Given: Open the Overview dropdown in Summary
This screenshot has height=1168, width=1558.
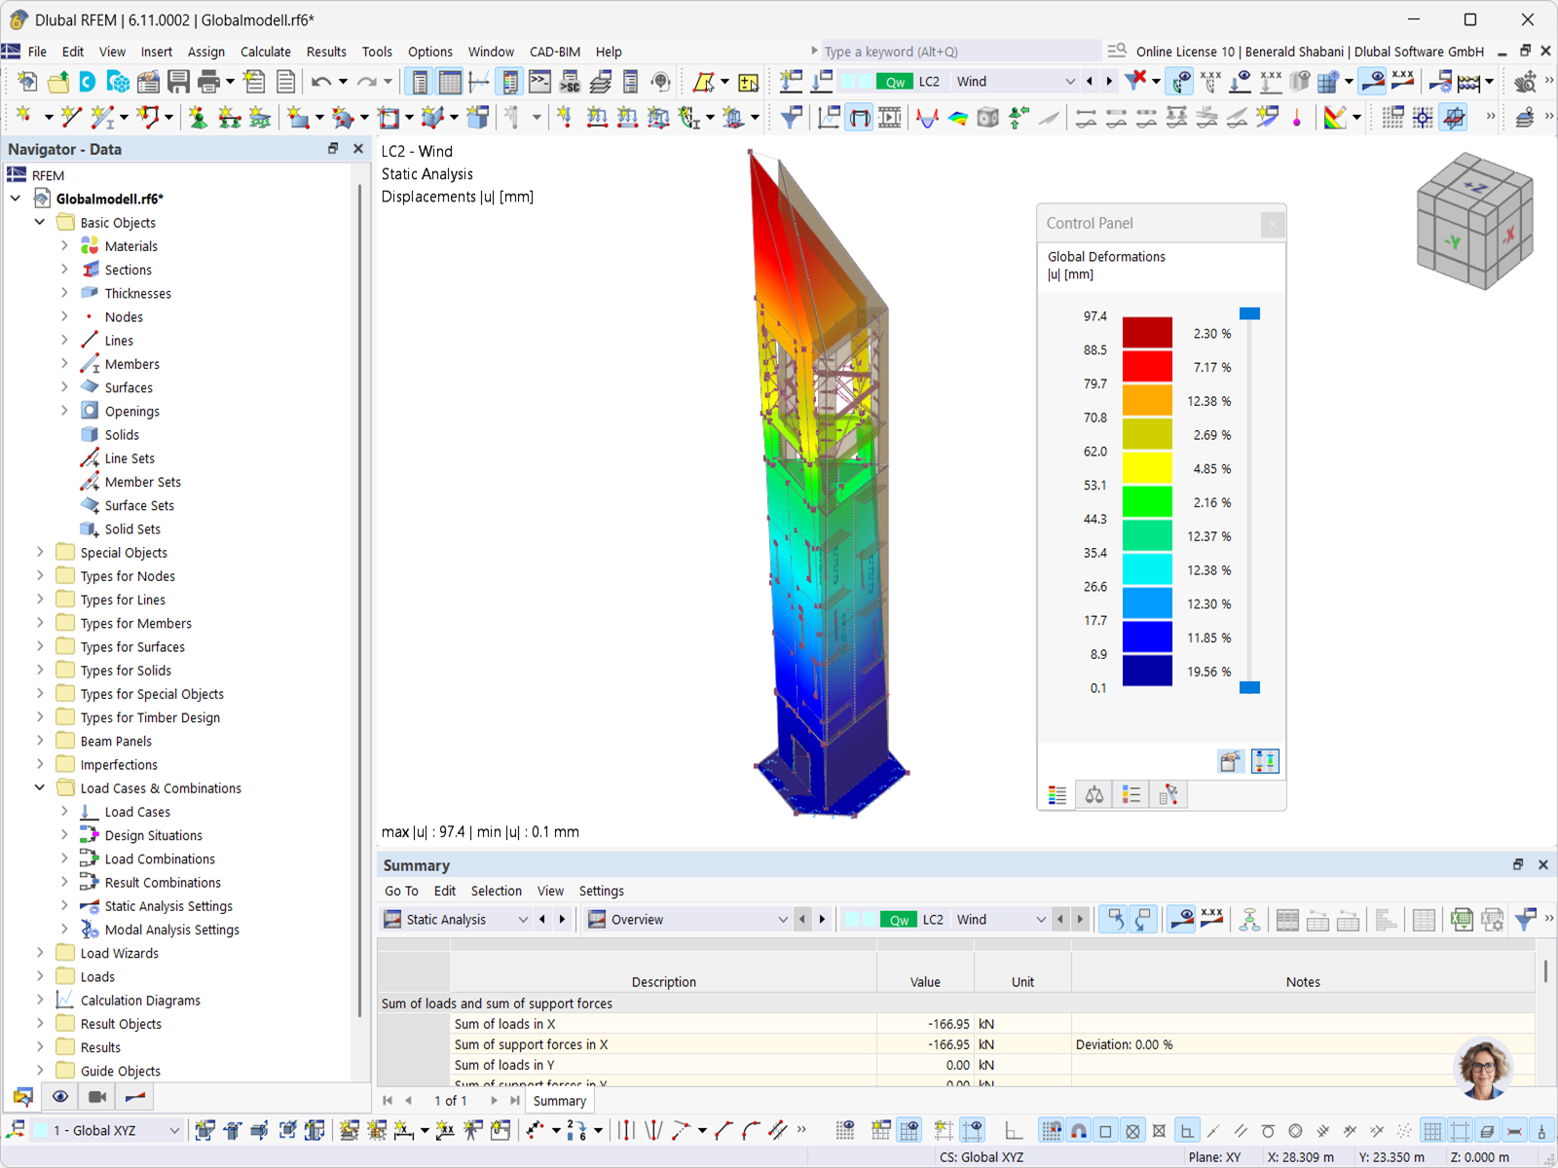Looking at the screenshot, I should coord(783,920).
